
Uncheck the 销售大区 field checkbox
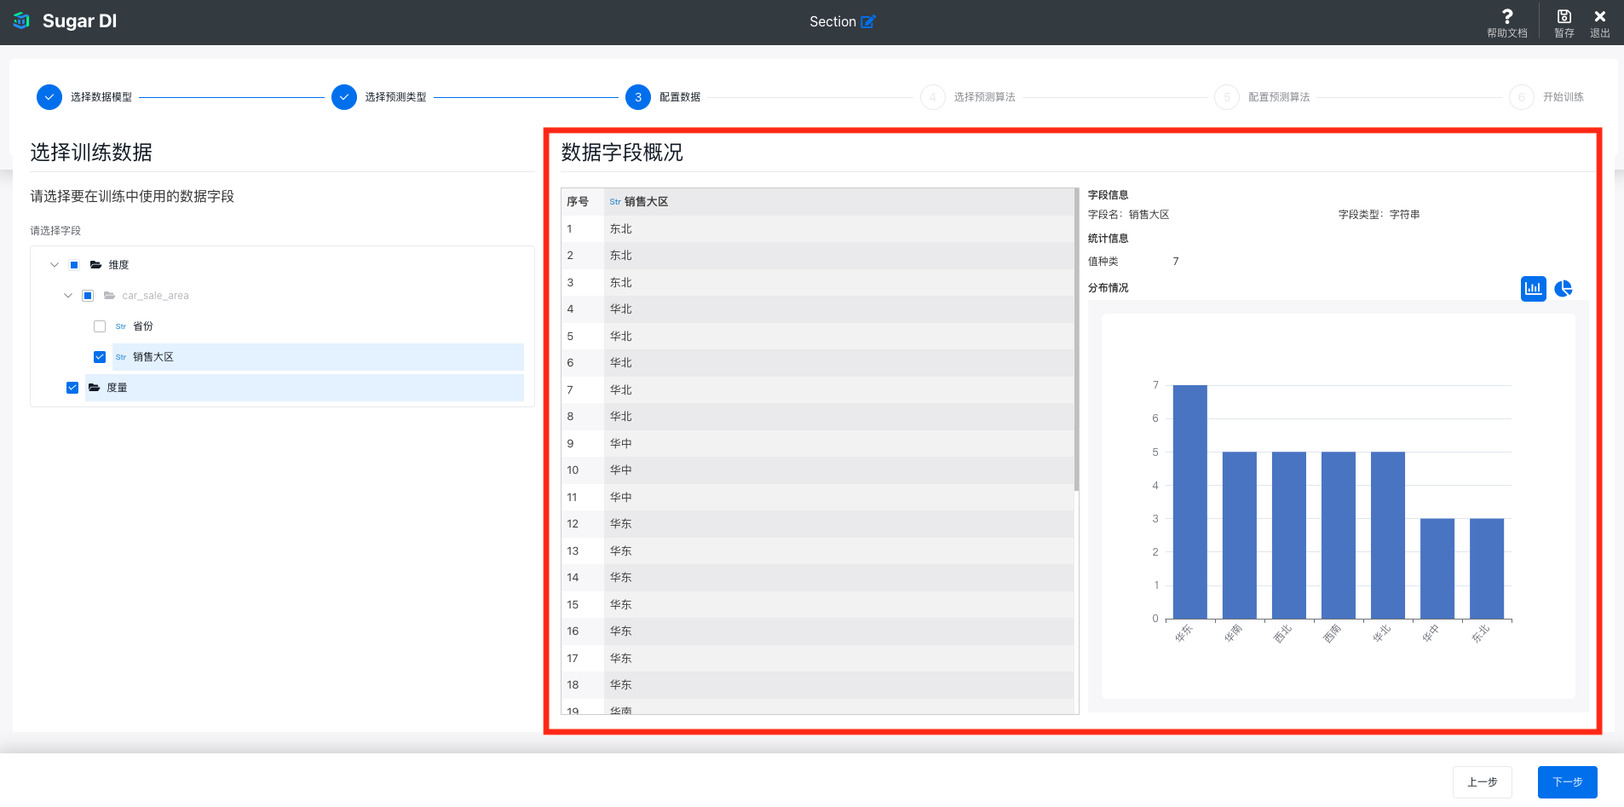100,357
